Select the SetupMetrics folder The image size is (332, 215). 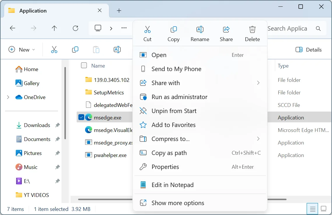pyautogui.click(x=104, y=92)
